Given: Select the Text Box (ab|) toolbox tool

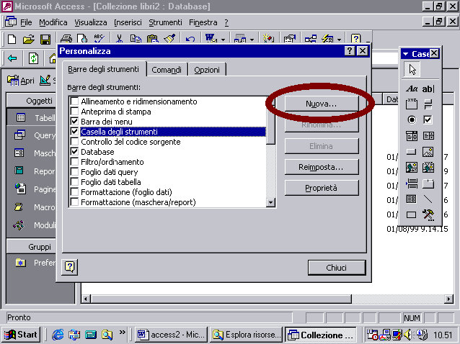Looking at the screenshot, I should click(x=428, y=89).
